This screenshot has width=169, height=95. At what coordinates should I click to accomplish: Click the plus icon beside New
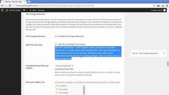tap(31, 10)
